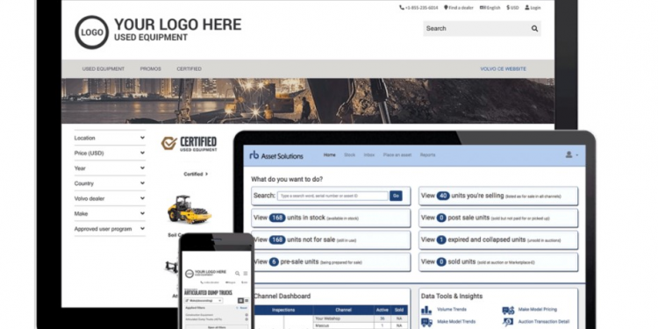Select the Inbox tab in Asset Solutions

click(x=369, y=154)
